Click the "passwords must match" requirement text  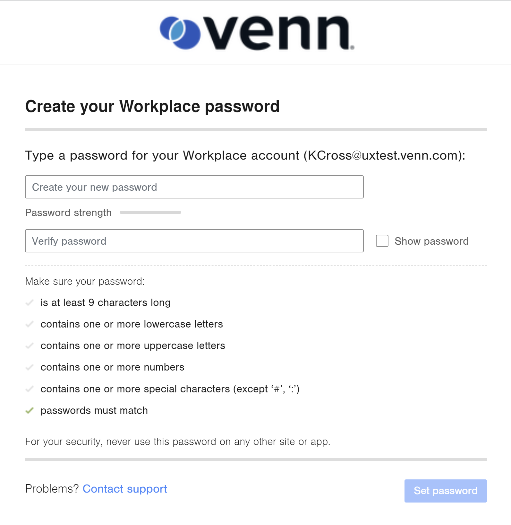click(x=94, y=410)
